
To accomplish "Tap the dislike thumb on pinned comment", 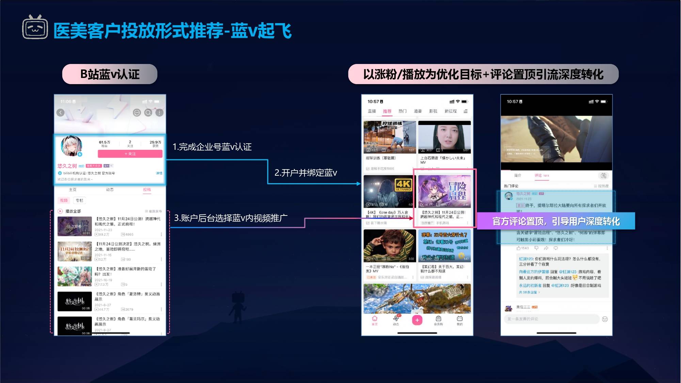I will coord(536,248).
